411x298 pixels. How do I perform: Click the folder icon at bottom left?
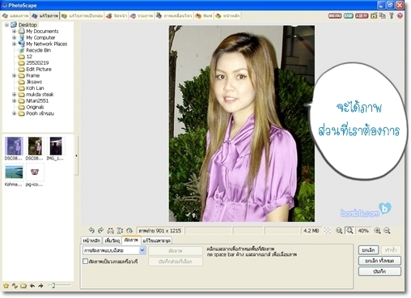(23, 286)
